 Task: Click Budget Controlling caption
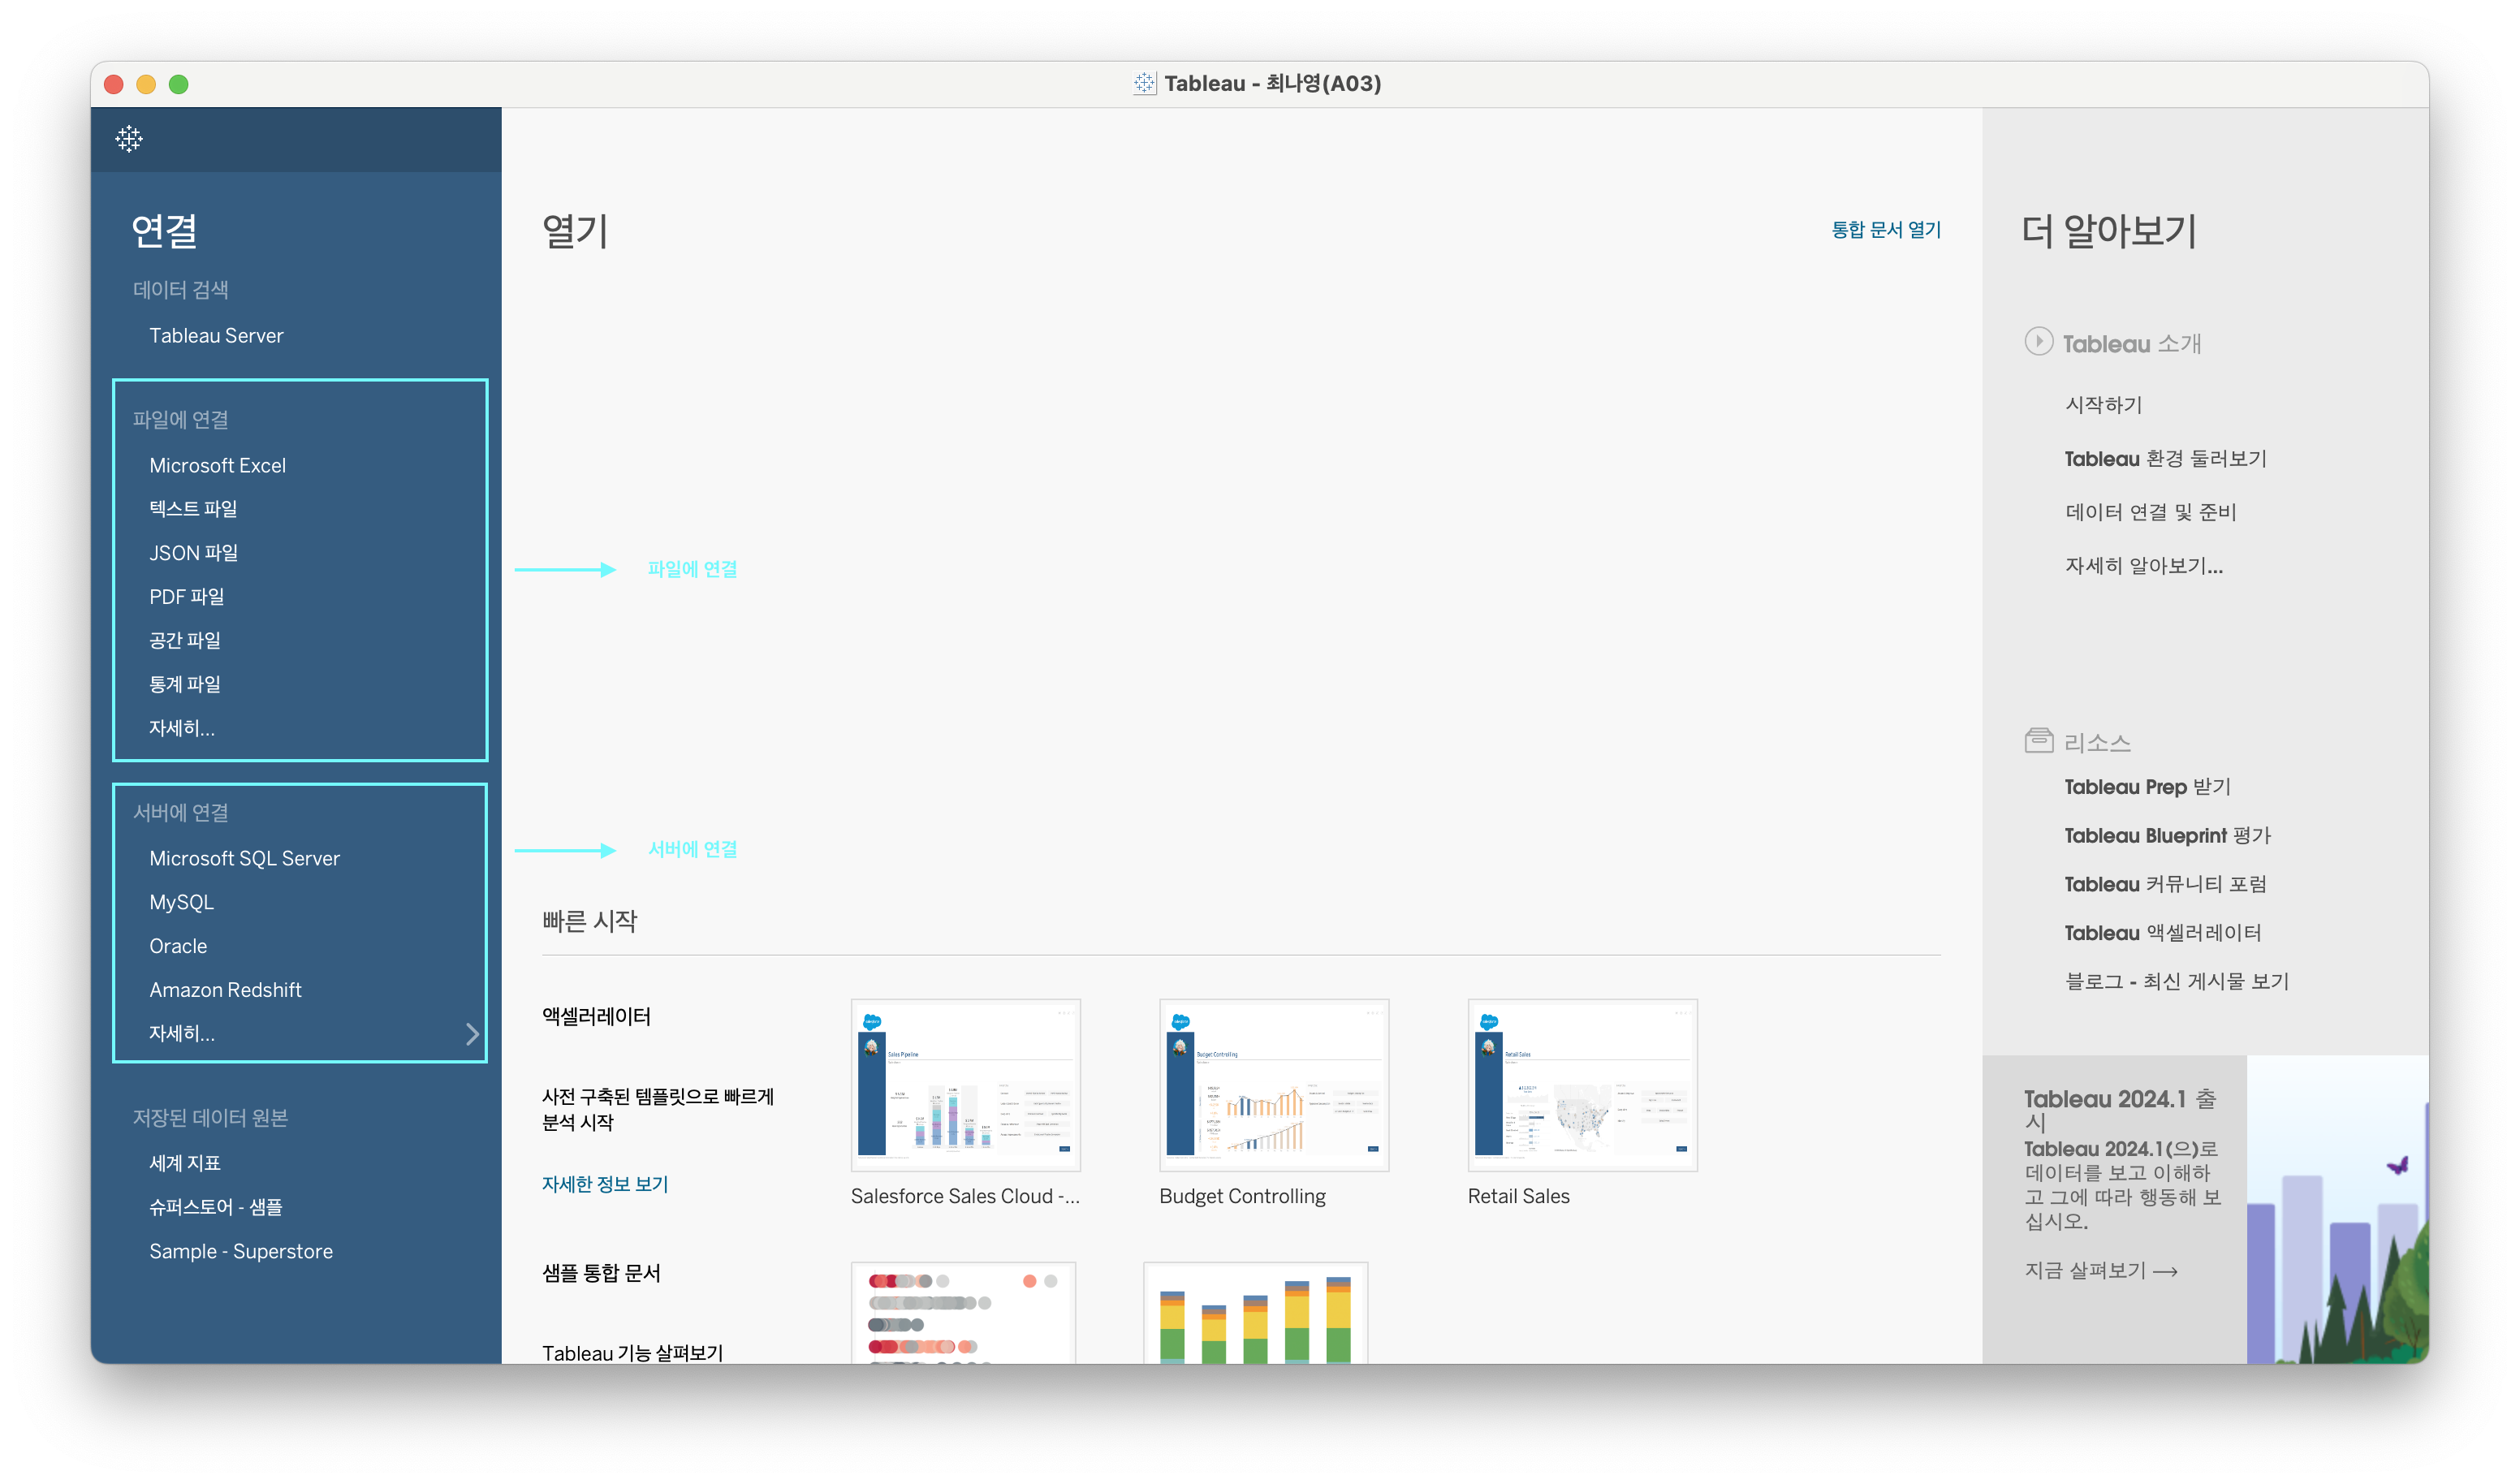pos(1242,1197)
